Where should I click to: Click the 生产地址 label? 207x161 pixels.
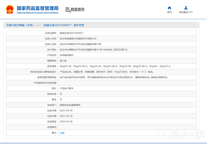point(52,50)
